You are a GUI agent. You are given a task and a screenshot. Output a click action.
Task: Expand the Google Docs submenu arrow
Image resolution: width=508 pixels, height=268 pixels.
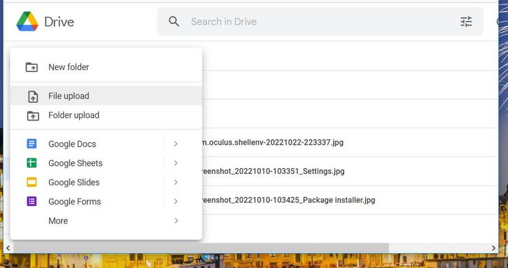176,144
